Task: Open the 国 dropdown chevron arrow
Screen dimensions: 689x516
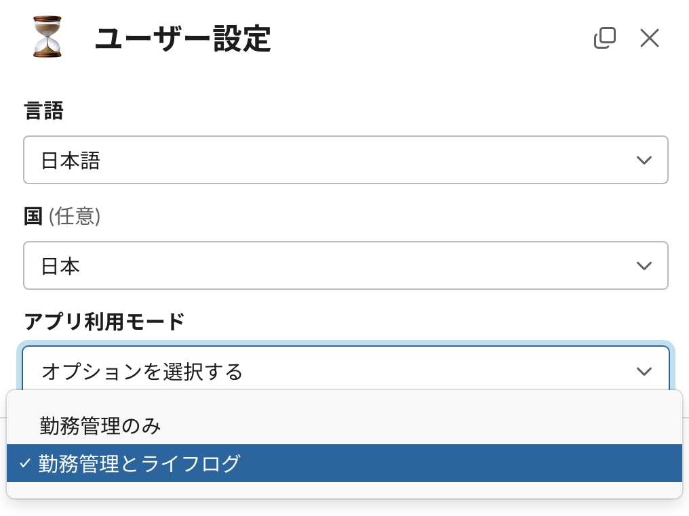Action: click(x=644, y=266)
